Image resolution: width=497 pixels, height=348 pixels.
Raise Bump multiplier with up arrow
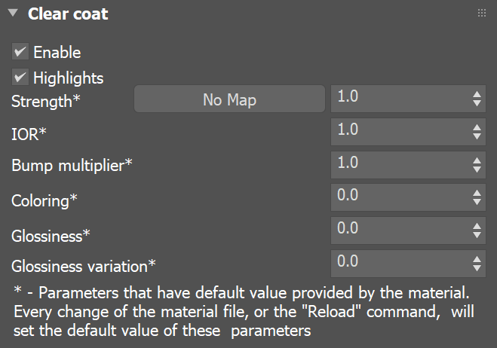point(477,160)
